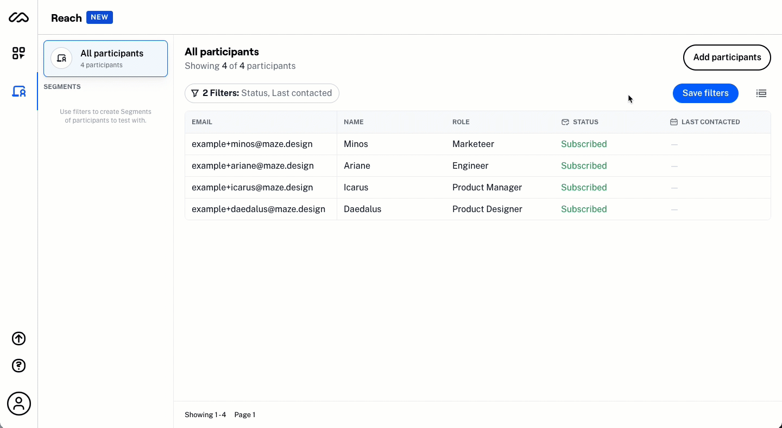
Task: Open the help question mark icon
Action: (x=18, y=366)
